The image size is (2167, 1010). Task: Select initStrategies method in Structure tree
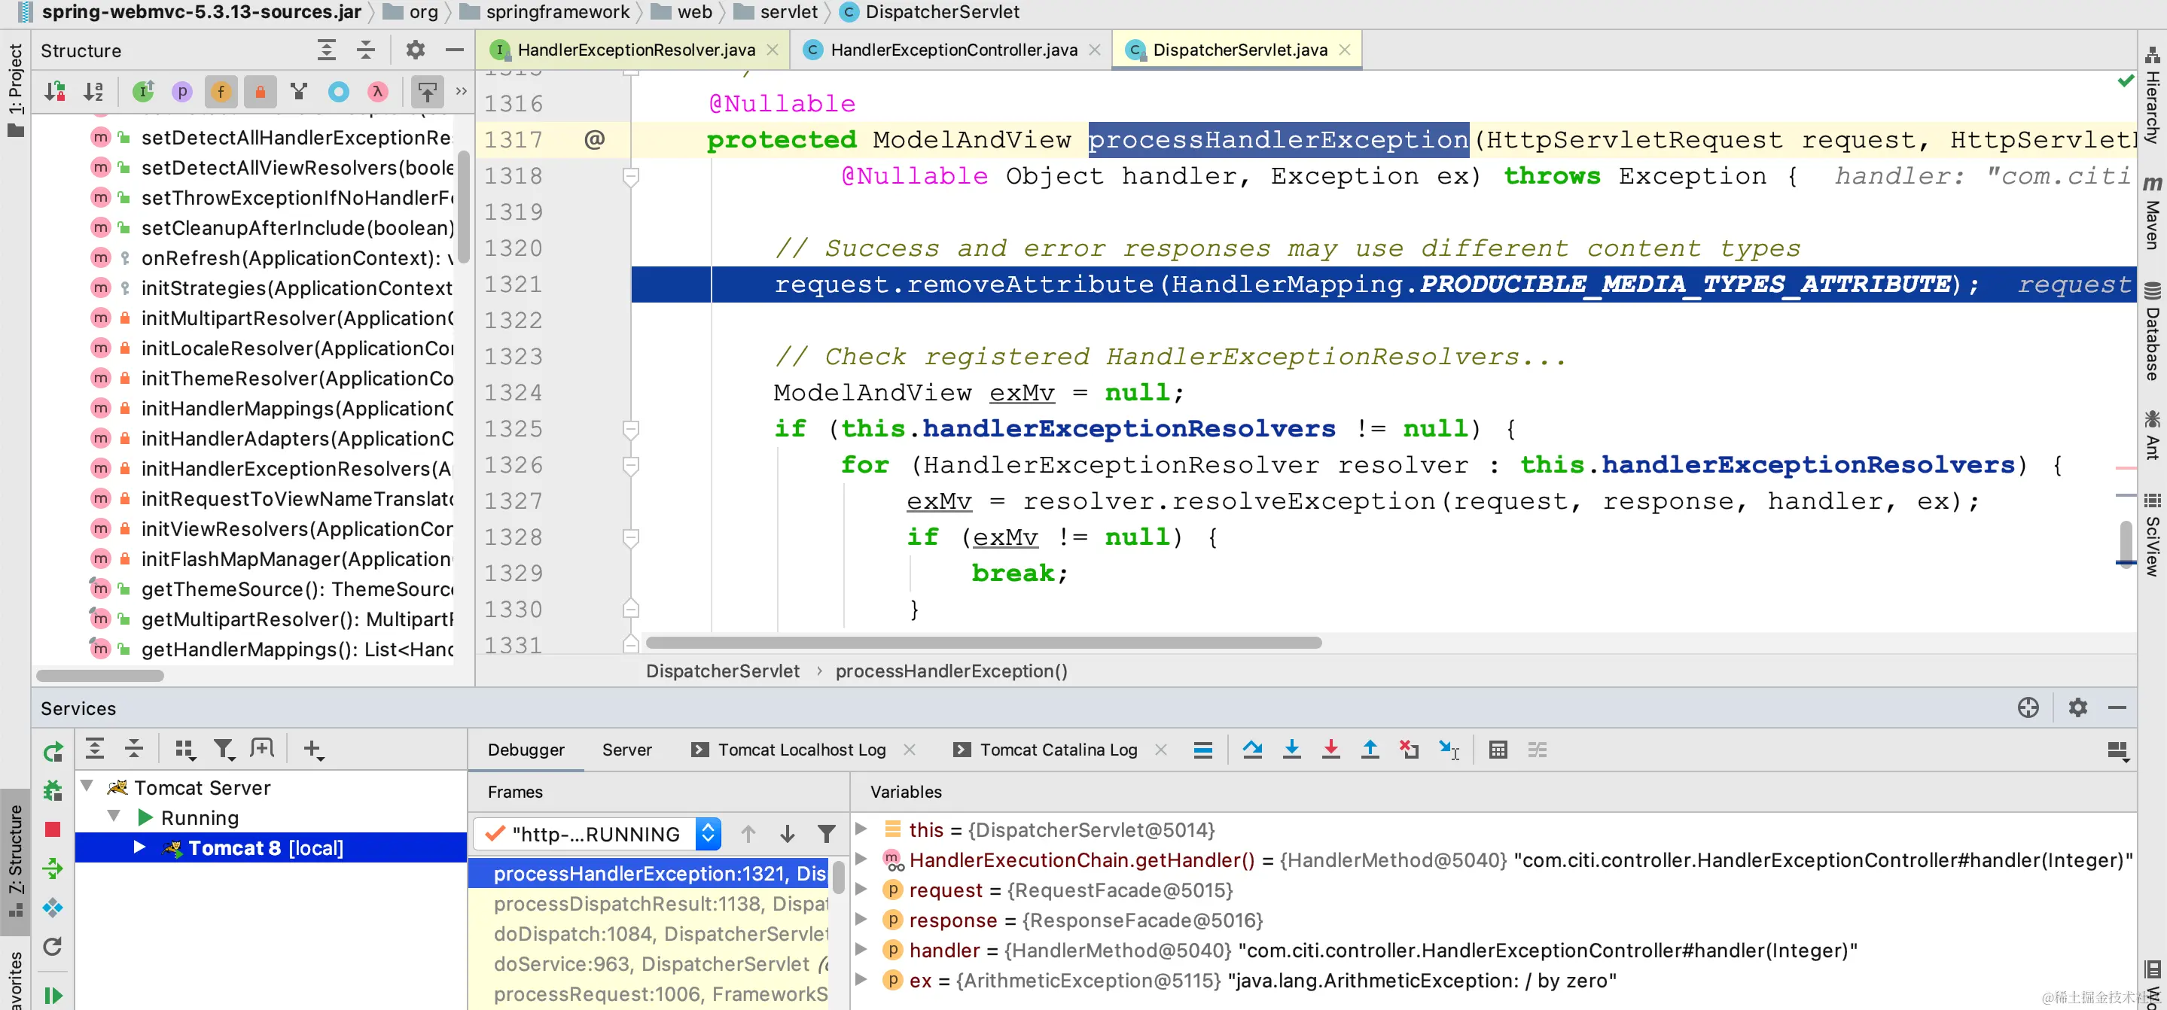pos(296,287)
